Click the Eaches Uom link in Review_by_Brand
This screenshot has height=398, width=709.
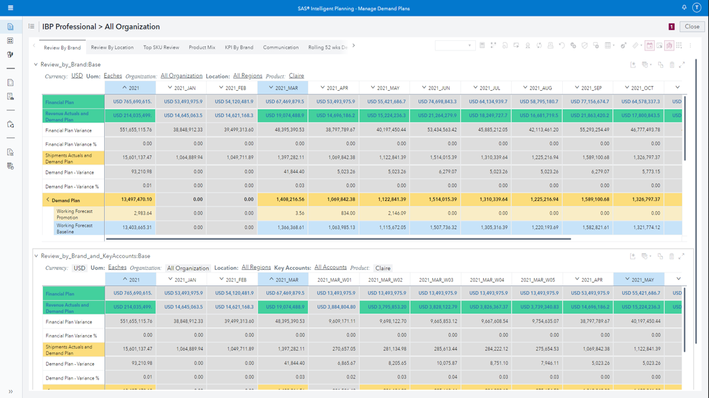coord(113,76)
